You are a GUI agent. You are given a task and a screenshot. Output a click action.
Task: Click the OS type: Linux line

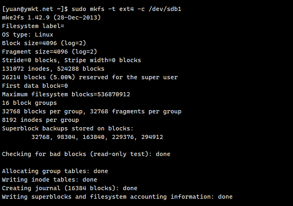[28, 35]
